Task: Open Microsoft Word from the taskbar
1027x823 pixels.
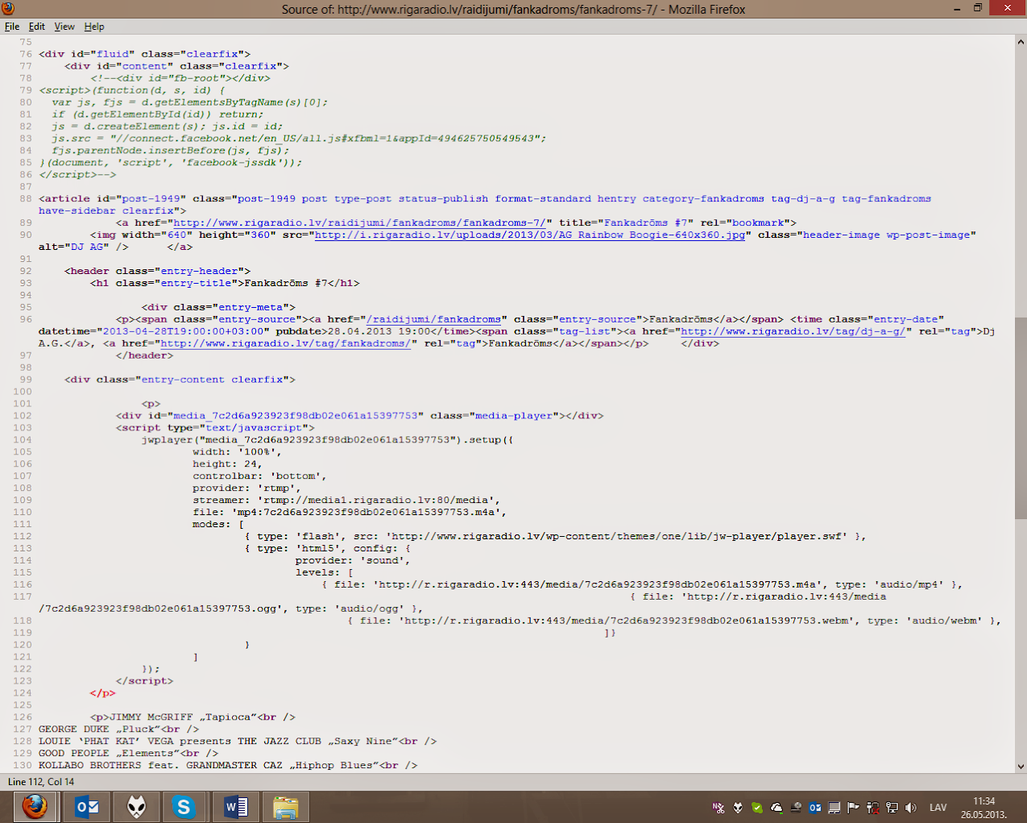Action: pyautogui.click(x=235, y=807)
